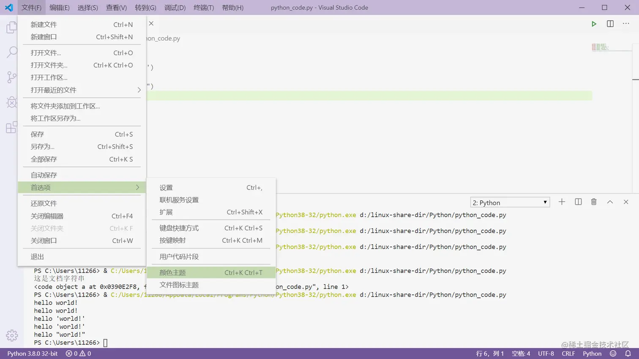639x359 pixels.
Task: Open the Extensions view in activity bar
Action: point(12,127)
